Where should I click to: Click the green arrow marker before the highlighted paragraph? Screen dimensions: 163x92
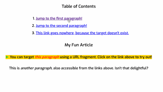(x=7, y=57)
